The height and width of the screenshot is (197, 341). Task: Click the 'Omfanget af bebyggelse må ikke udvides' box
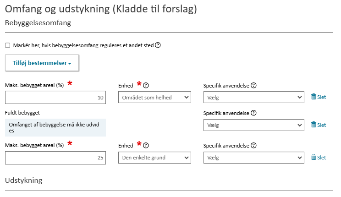(x=55, y=128)
